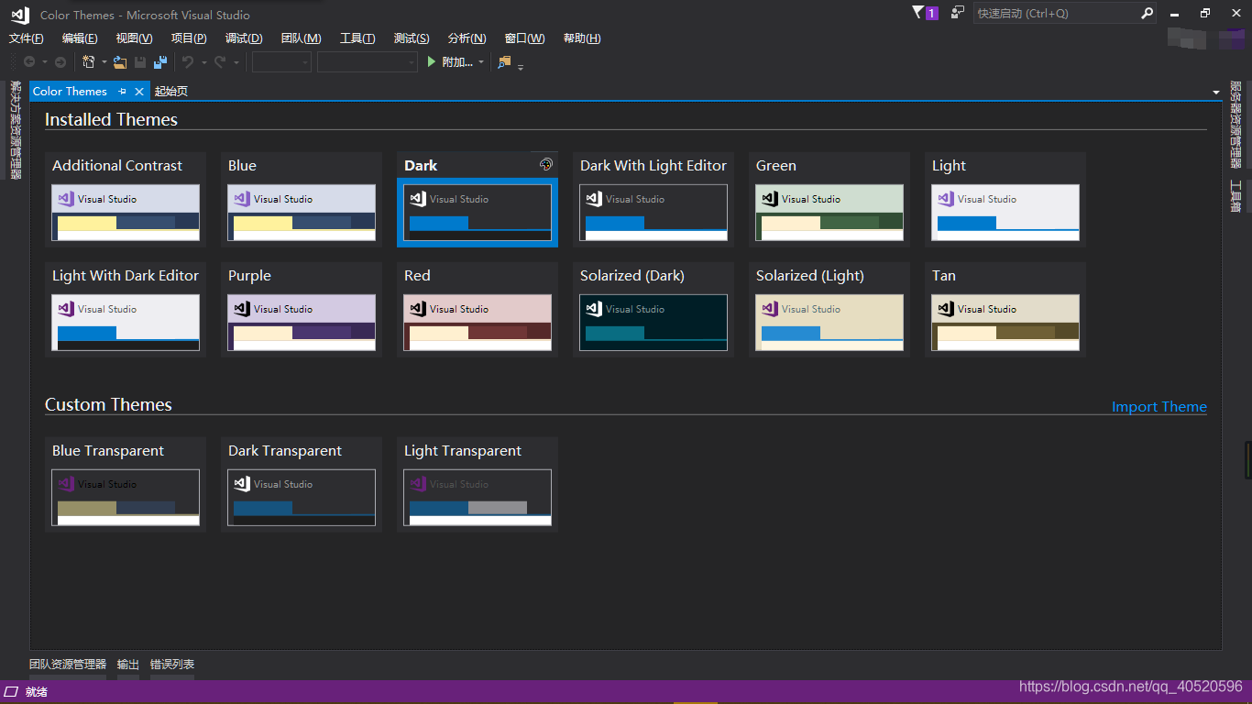The width and height of the screenshot is (1252, 704).
Task: Select the Light theme card
Action: (1005, 199)
